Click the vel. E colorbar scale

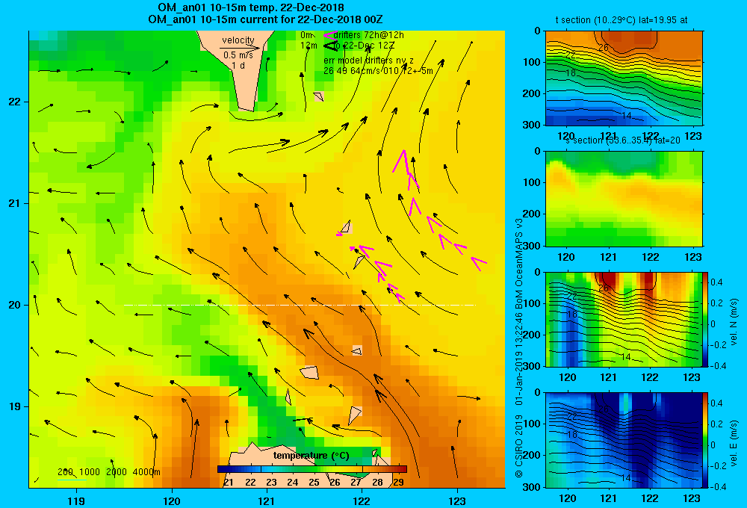point(705,439)
